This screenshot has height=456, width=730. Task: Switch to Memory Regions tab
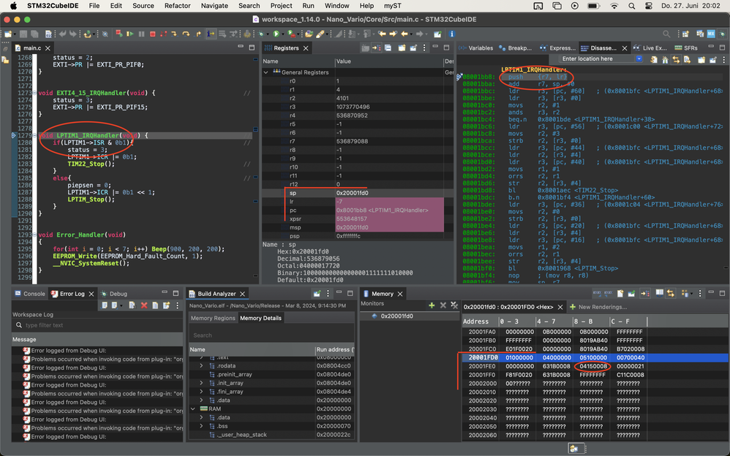coord(213,318)
